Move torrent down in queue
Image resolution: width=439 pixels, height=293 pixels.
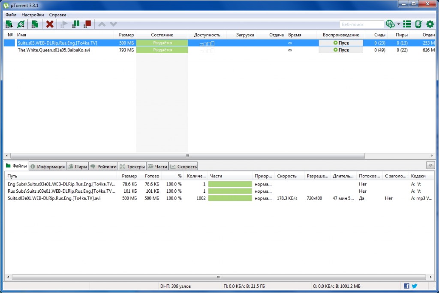[x=113, y=24]
